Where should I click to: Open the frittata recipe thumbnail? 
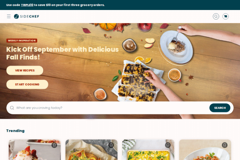(x=91, y=150)
